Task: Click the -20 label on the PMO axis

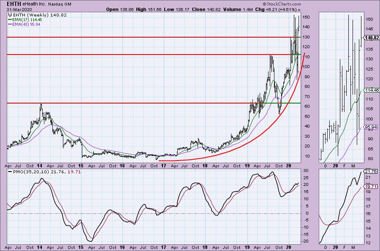Action: 305,241
